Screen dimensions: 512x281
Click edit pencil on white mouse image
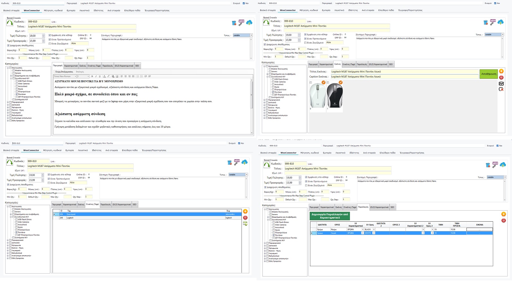click(x=324, y=83)
